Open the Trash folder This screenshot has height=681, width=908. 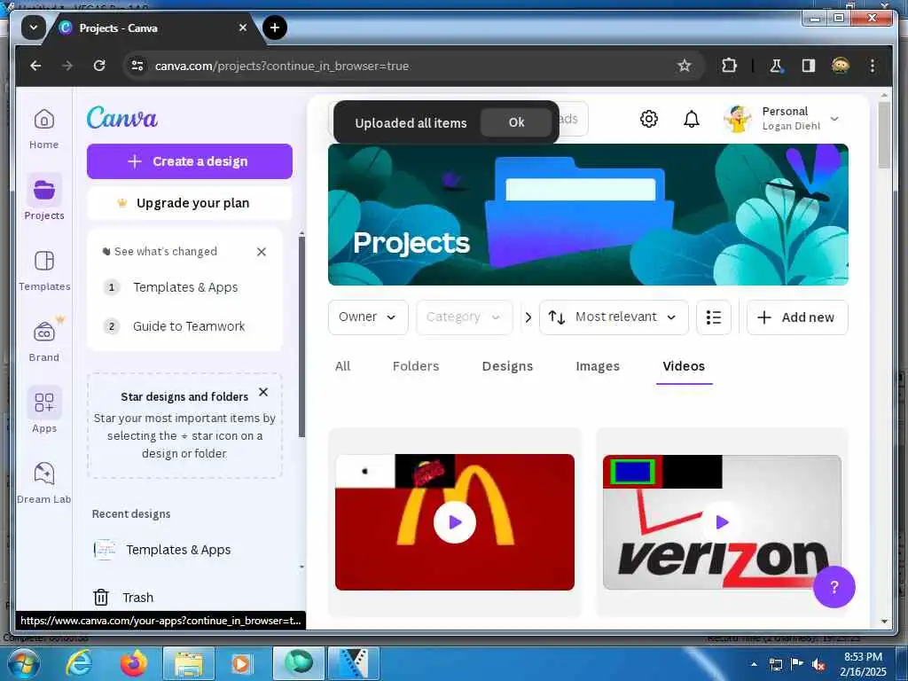124,597
